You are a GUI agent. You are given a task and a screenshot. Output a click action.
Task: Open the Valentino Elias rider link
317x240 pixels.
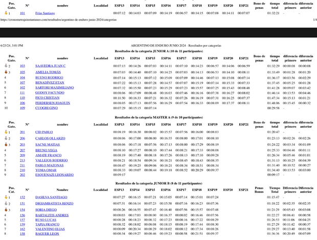(50, 229)
